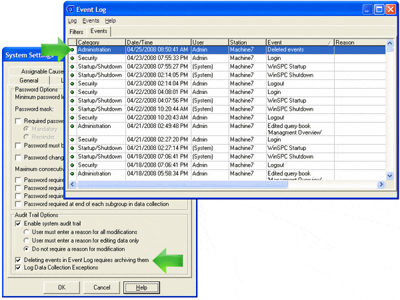Select 'User must enter a reason for all modifications'
Image resolution: width=400 pixels, height=300 pixels.
coord(27,231)
